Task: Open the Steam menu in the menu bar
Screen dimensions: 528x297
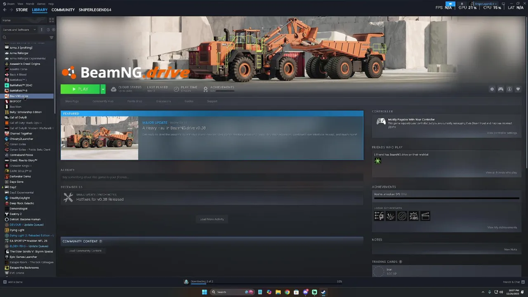Action: 10,4
